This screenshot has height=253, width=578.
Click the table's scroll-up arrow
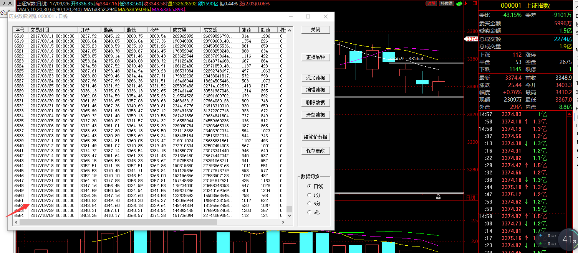(x=290, y=30)
